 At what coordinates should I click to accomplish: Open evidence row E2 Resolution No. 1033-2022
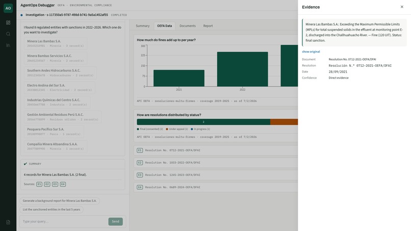pos(216,163)
